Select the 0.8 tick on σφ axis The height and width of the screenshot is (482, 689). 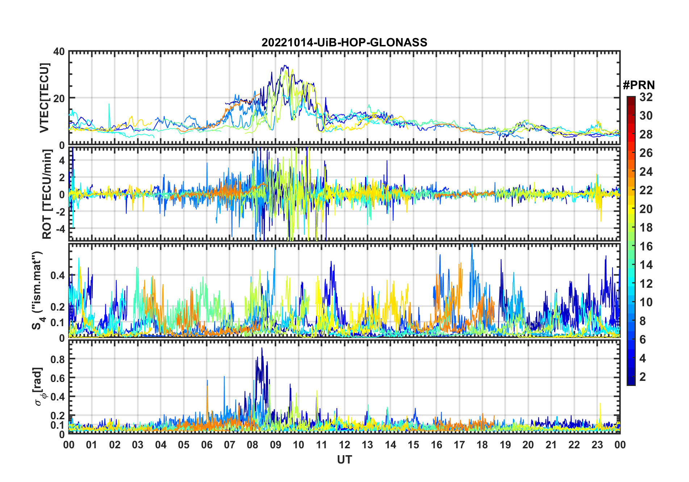tap(58, 359)
